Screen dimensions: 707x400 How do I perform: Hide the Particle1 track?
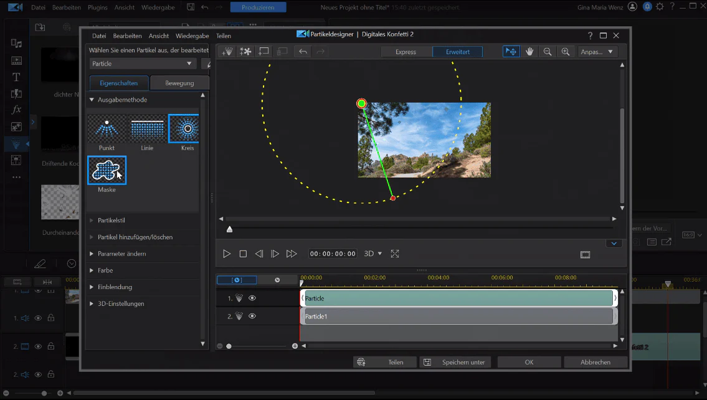click(x=252, y=316)
